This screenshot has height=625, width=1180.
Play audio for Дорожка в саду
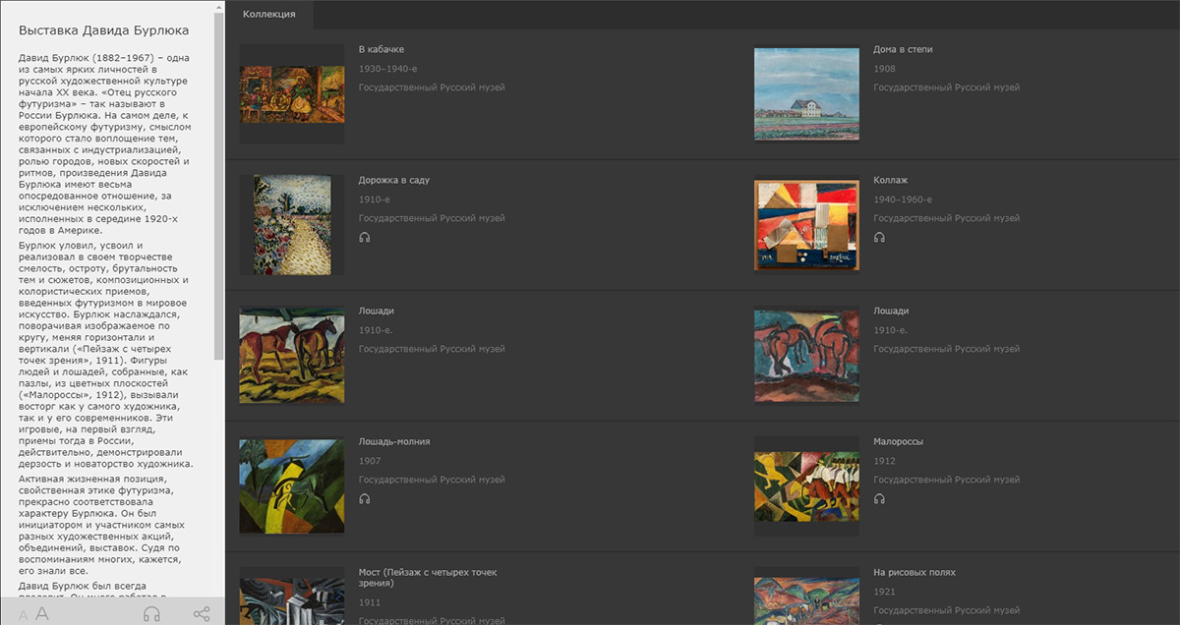[x=365, y=237]
